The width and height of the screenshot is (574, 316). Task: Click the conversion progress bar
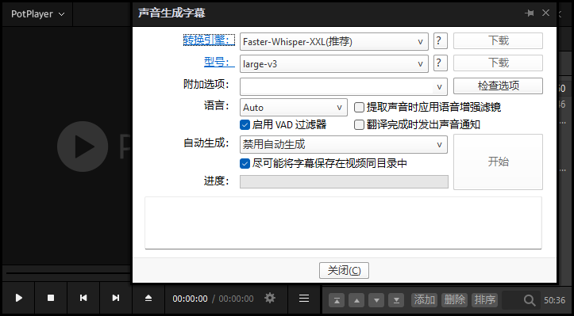[344, 181]
